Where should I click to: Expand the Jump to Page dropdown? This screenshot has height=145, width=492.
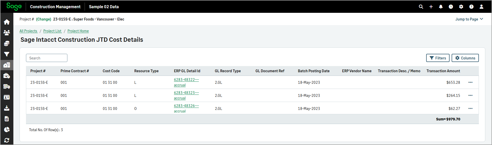469,19
